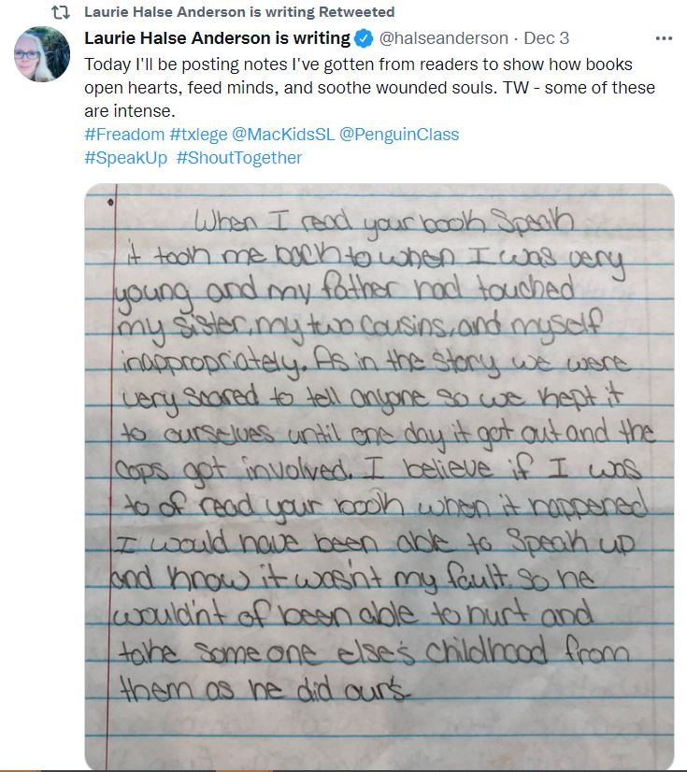The image size is (687, 772).
Task: Click the bold author display name
Action: coord(217,39)
